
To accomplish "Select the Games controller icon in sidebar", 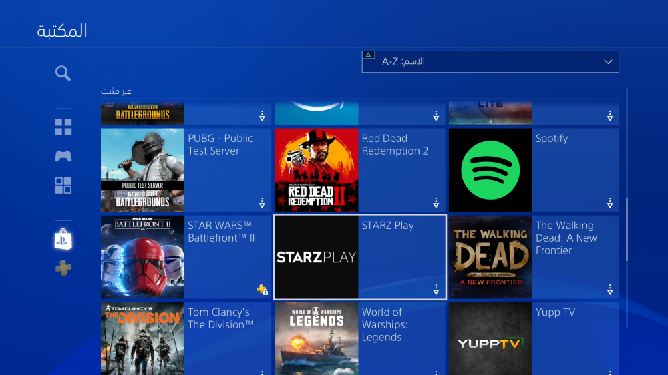I will click(63, 156).
